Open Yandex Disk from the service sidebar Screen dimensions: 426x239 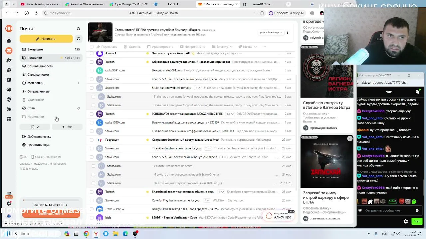pos(9,41)
